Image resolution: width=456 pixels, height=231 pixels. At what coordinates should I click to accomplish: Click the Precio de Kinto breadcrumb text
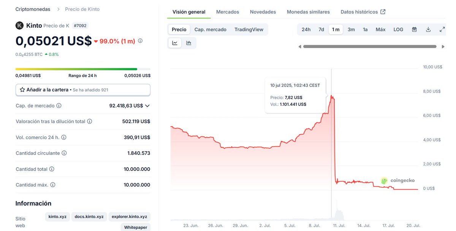pyautogui.click(x=82, y=9)
